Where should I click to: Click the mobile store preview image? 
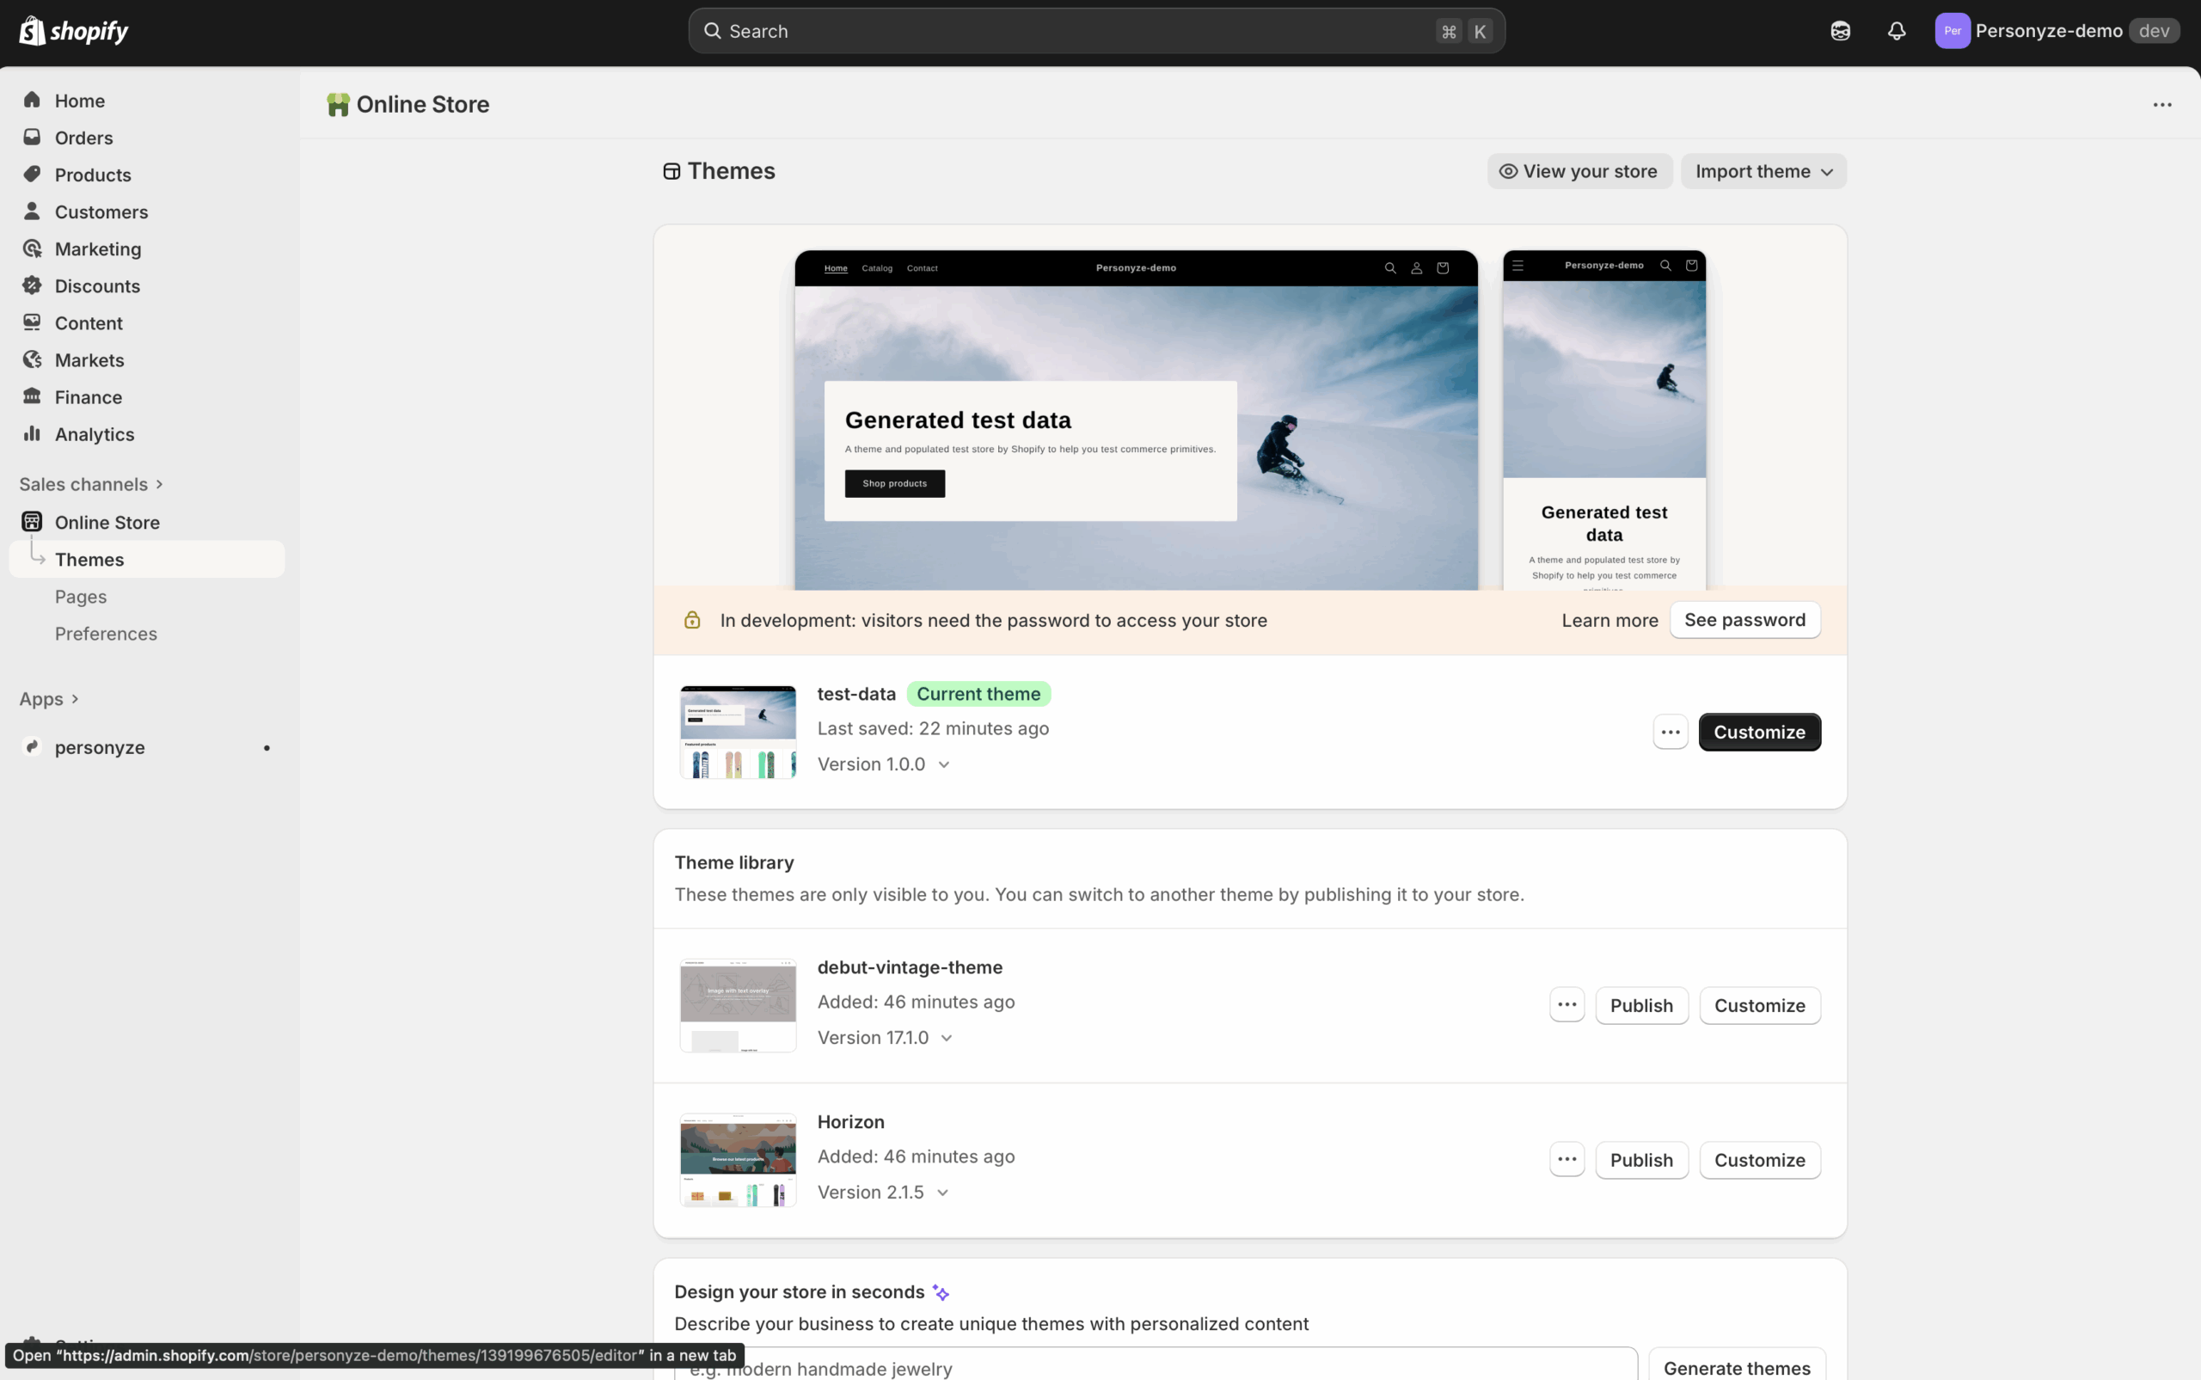click(1603, 420)
